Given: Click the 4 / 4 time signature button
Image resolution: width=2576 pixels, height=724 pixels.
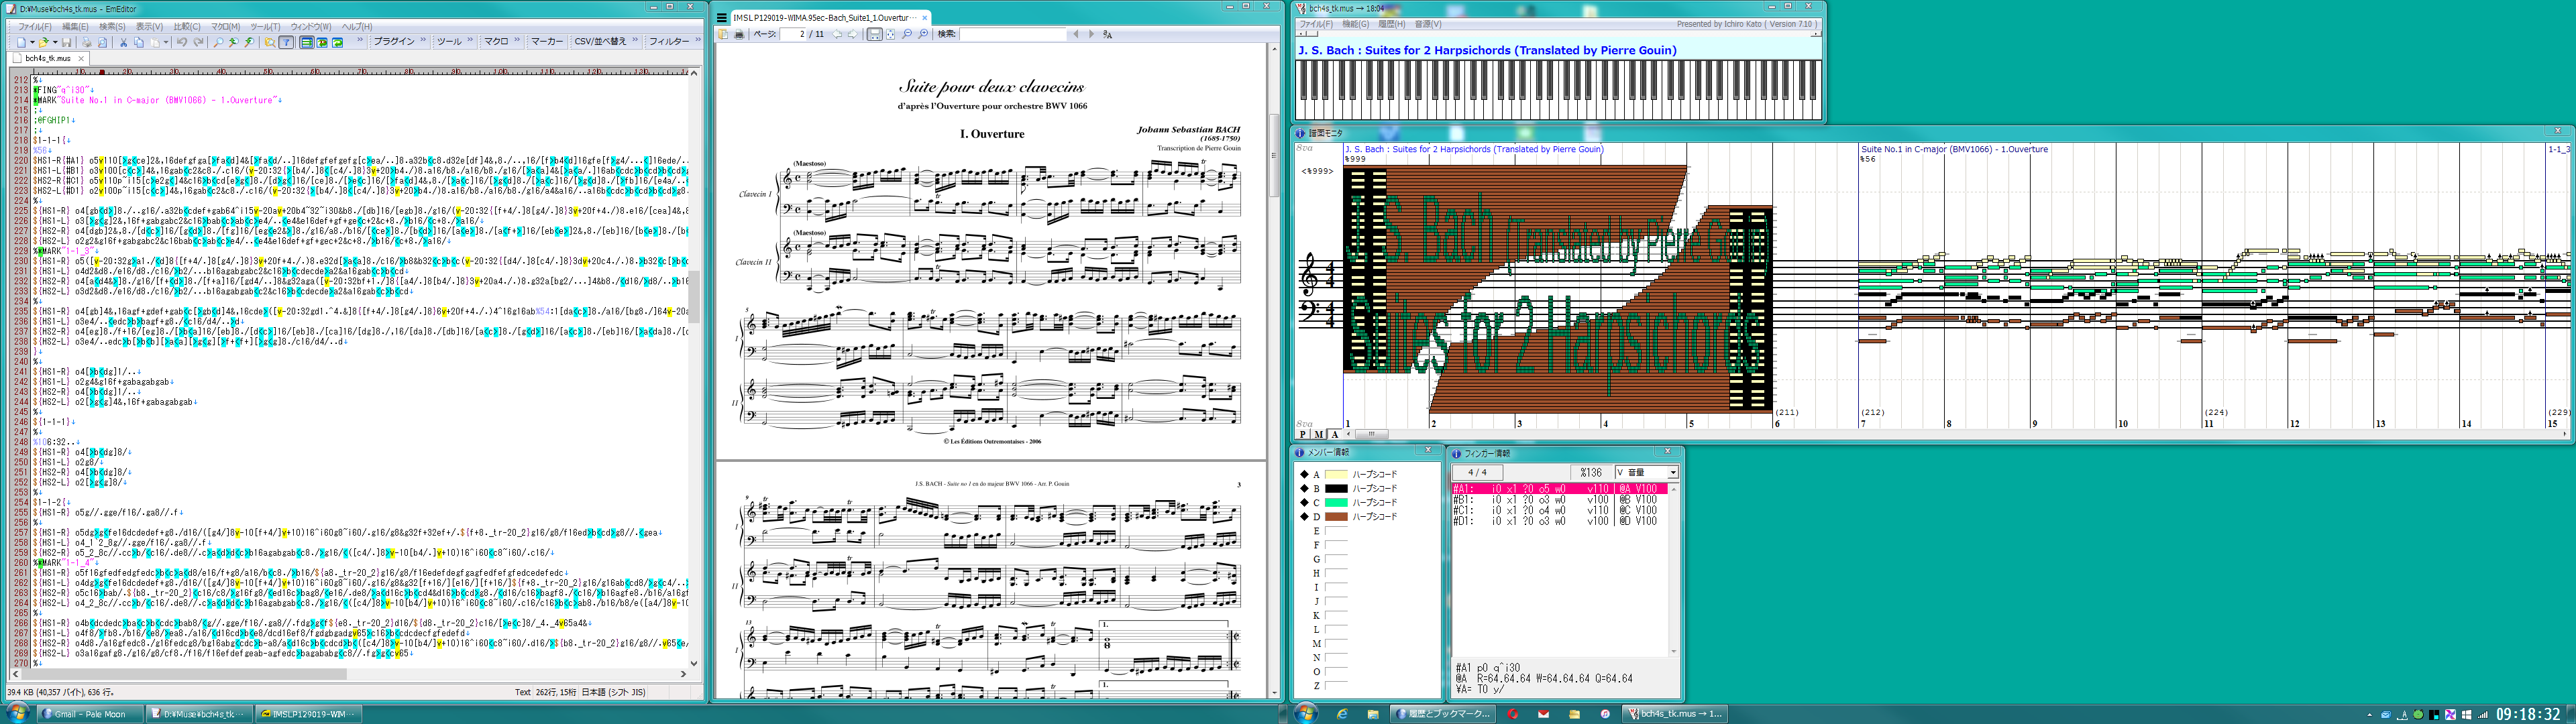Looking at the screenshot, I should 1477,472.
